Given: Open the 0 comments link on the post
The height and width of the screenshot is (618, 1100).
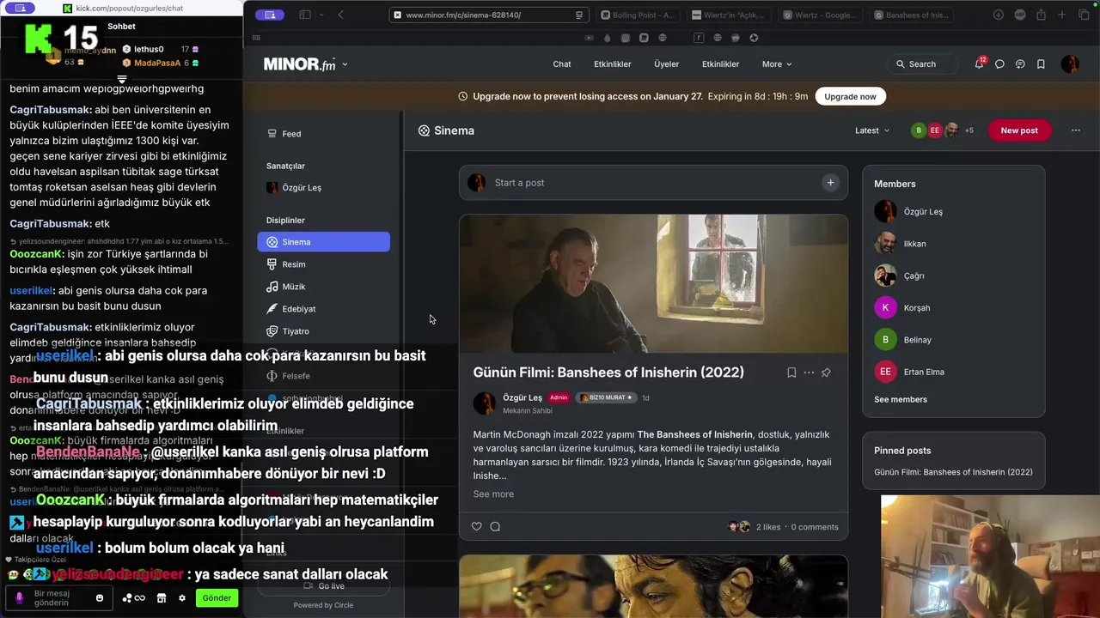Looking at the screenshot, I should click(815, 527).
